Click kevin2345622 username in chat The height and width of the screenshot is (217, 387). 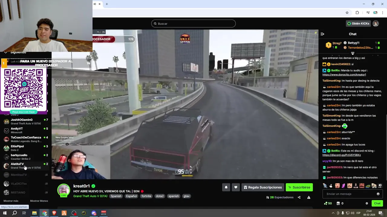pos(340,64)
